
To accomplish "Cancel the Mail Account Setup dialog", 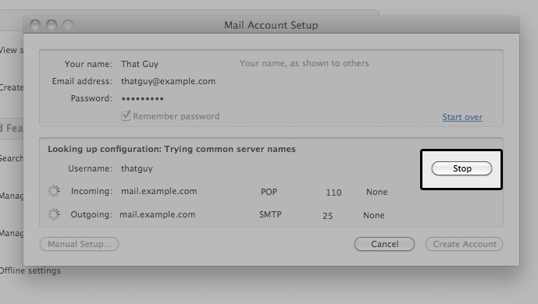I will tap(384, 244).
